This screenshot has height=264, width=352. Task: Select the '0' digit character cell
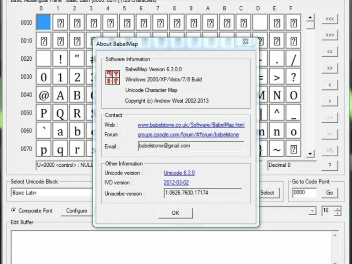pos(44,77)
